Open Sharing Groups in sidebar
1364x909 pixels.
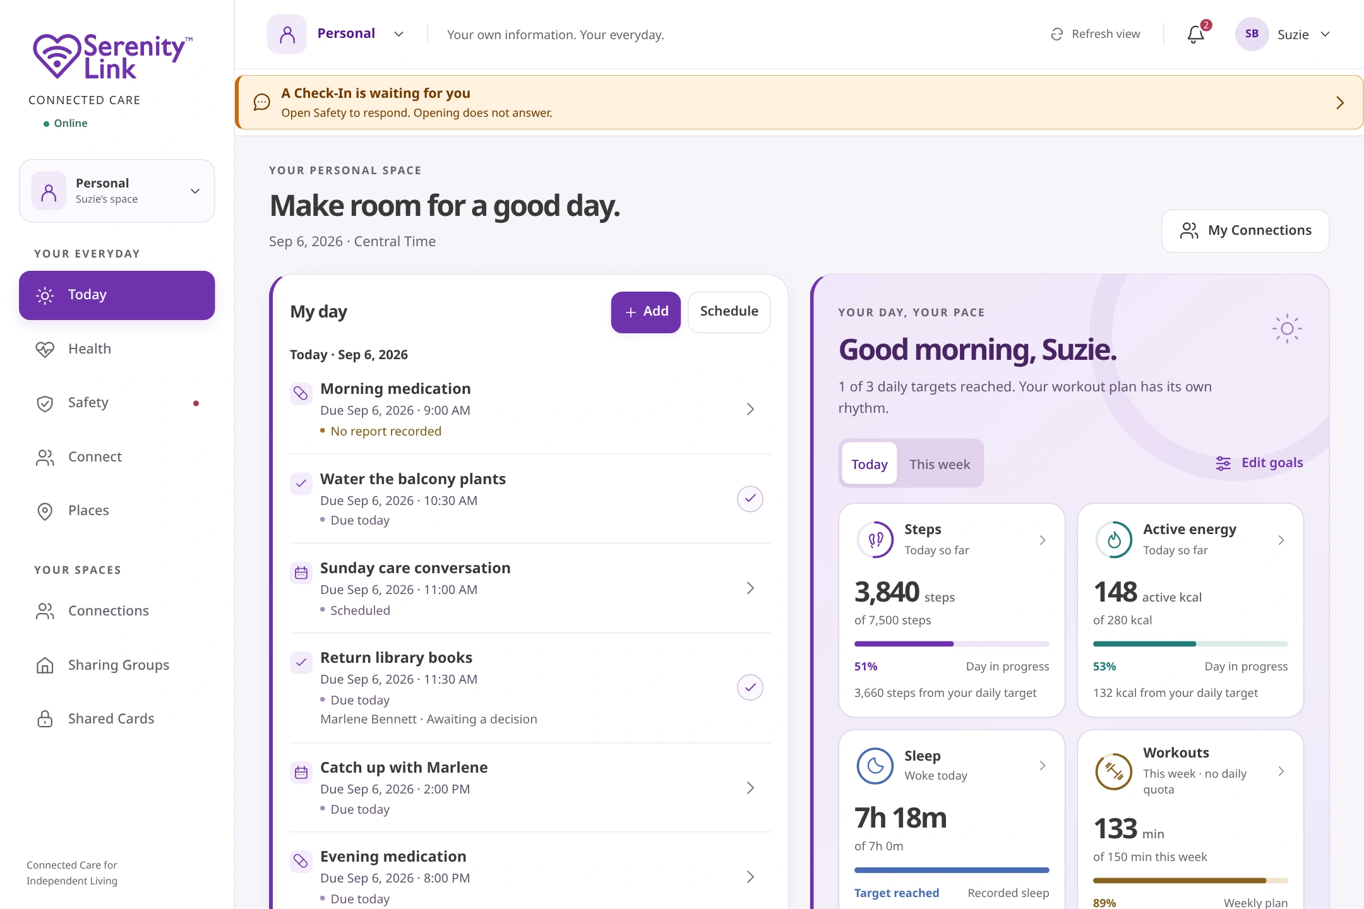coord(117,665)
